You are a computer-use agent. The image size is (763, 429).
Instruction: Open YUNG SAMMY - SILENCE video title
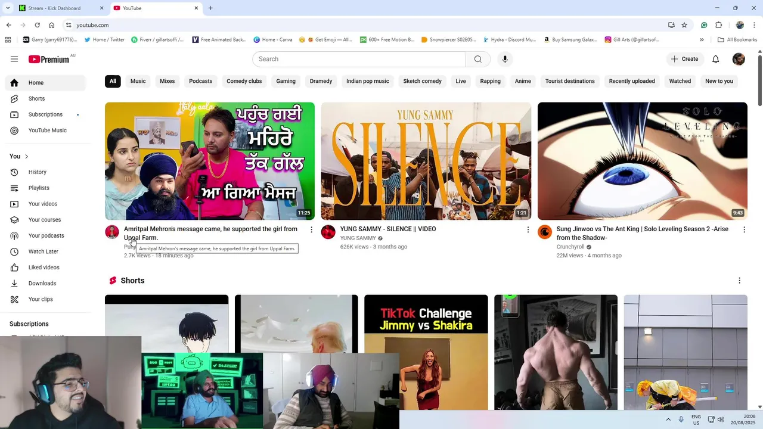388,229
